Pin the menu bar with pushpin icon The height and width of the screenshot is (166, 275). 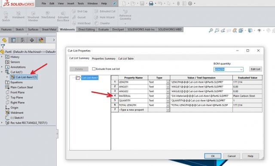click(x=114, y=3)
